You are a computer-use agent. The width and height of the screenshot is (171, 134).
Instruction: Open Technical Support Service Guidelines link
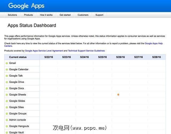click(86, 51)
